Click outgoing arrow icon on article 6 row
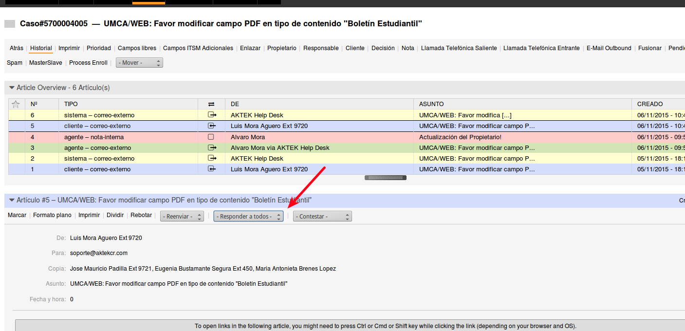The width and height of the screenshot is (685, 331). 211,115
